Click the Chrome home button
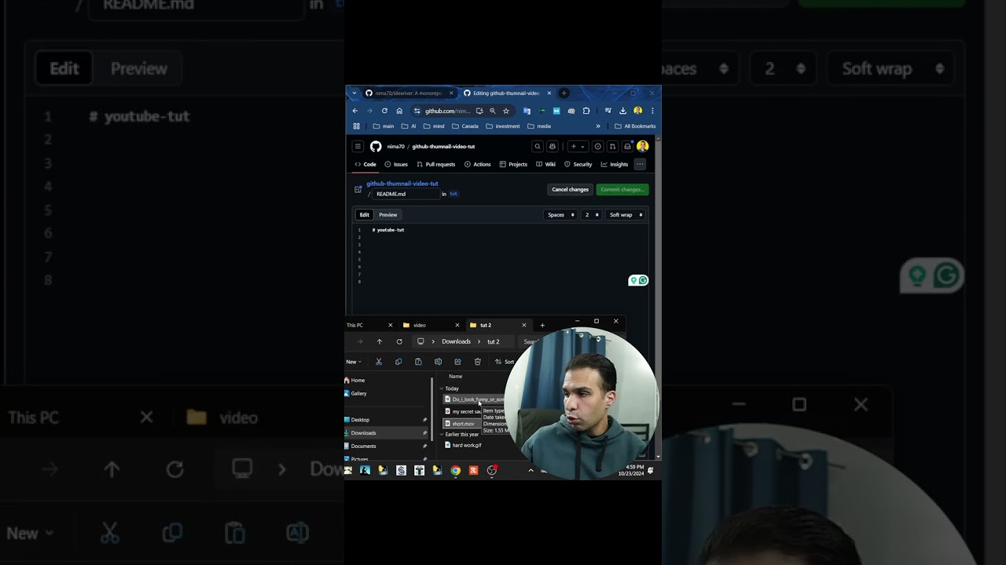Viewport: 1006px width, 565px height. [399, 111]
